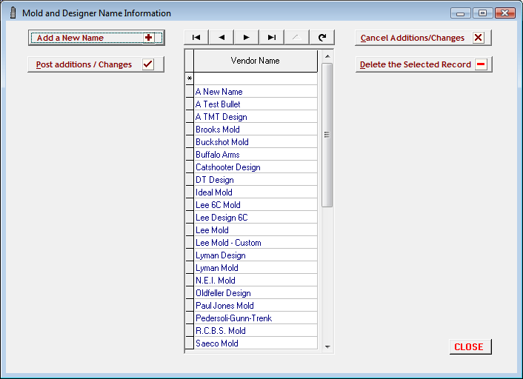
Task: Go to next record arrow
Action: (x=247, y=37)
